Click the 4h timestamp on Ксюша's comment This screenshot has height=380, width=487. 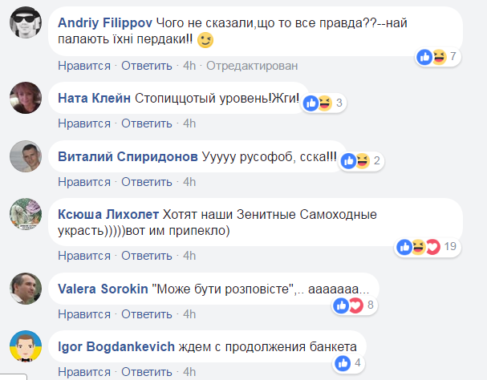tap(189, 255)
